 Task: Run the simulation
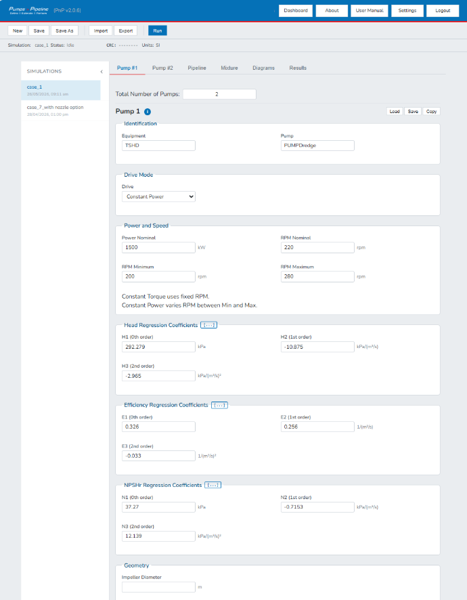pyautogui.click(x=158, y=30)
